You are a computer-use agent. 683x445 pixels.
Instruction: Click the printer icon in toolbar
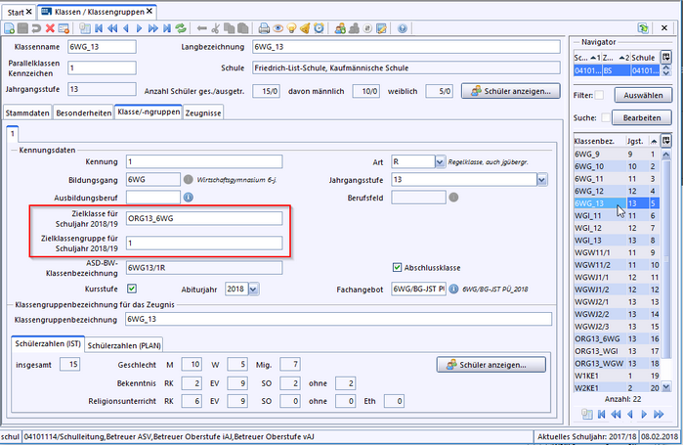pyautogui.click(x=263, y=29)
